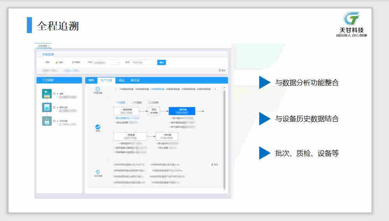The height and width of the screenshot is (221, 389).
Task: Click the 与数据分析功能整合 bullet text
Action: pyautogui.click(x=307, y=82)
